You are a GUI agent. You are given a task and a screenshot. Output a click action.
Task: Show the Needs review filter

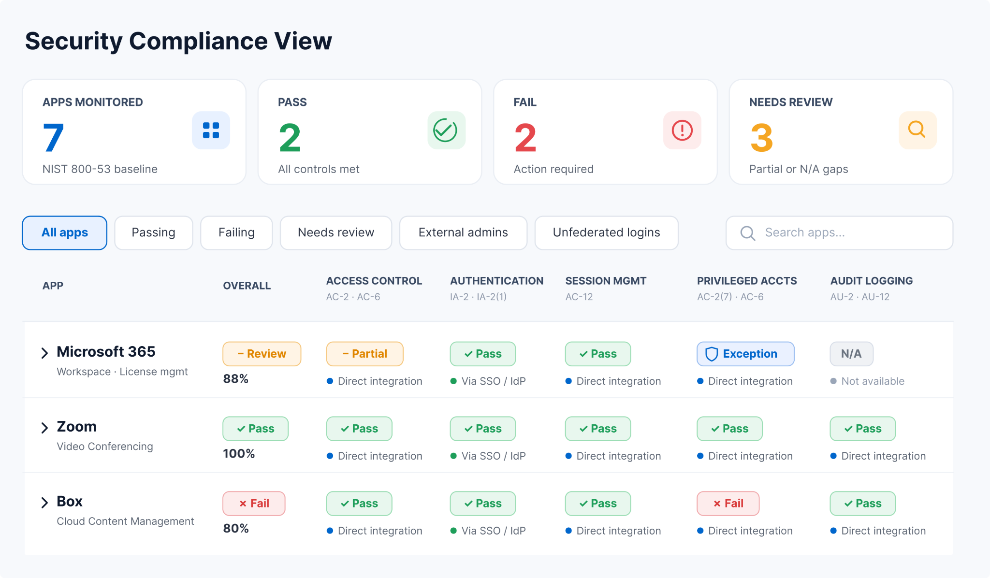pyautogui.click(x=336, y=233)
